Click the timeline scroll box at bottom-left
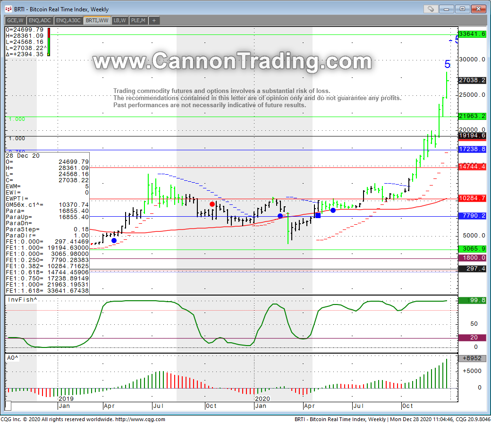The width and height of the screenshot is (491, 423). pyautogui.click(x=8, y=406)
